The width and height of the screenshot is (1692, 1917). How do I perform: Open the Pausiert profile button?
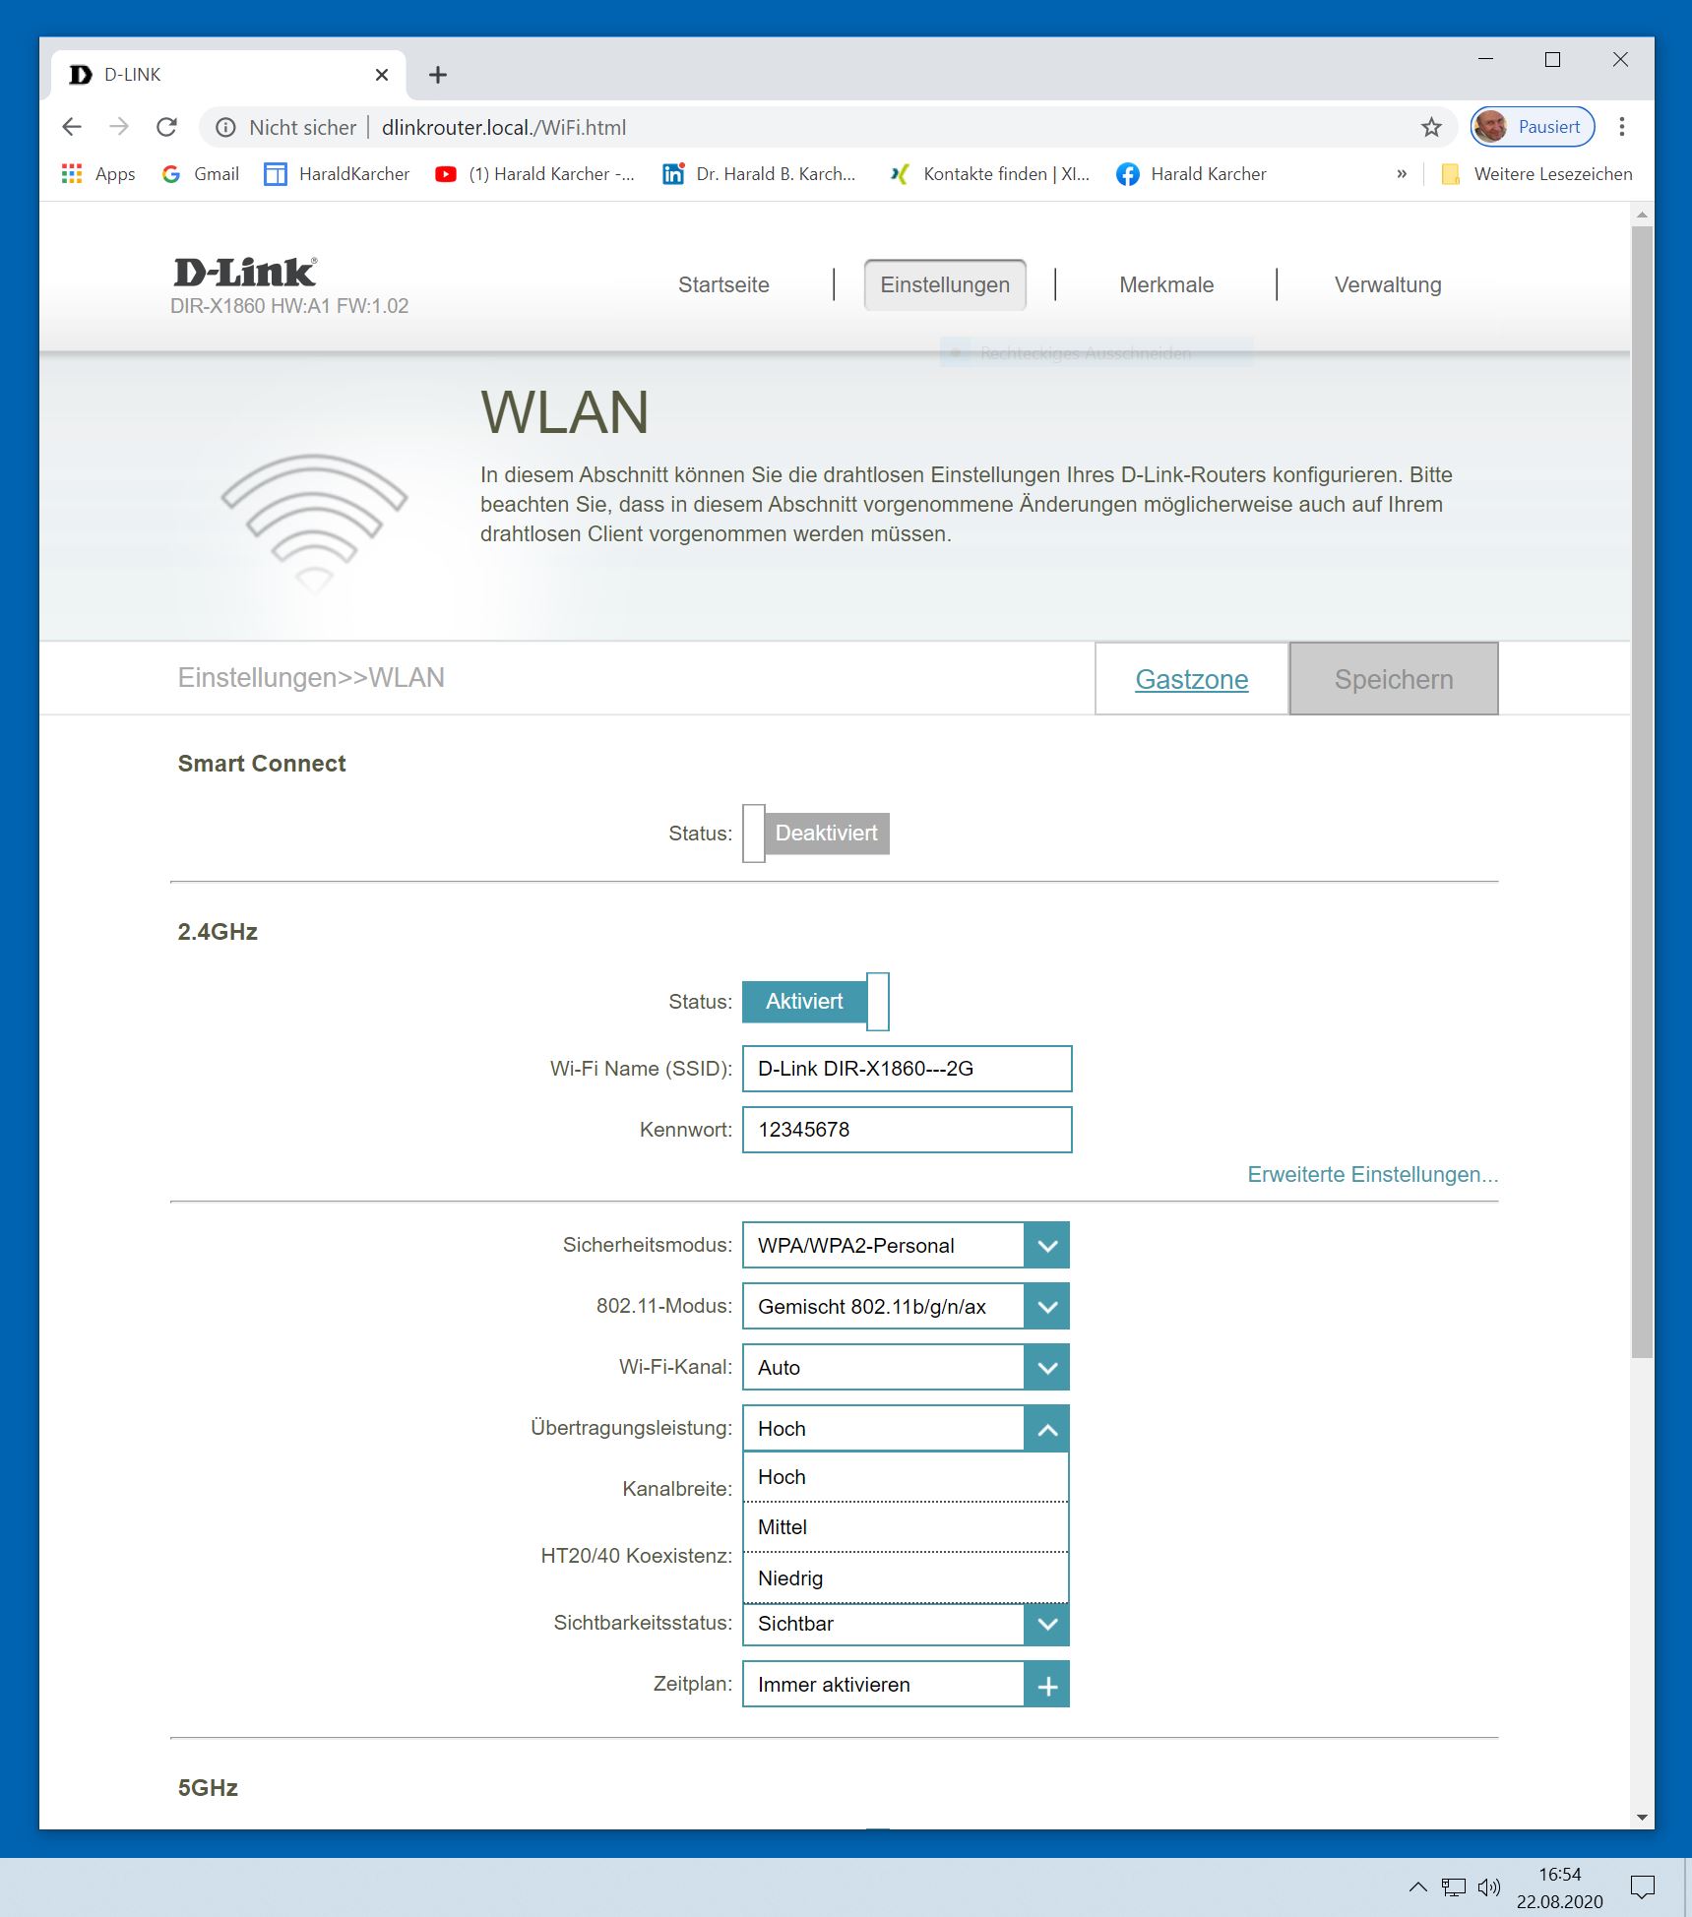1533,127
